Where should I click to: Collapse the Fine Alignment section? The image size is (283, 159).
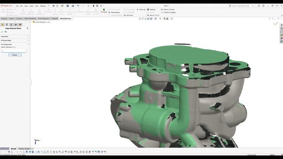pos(15,44)
